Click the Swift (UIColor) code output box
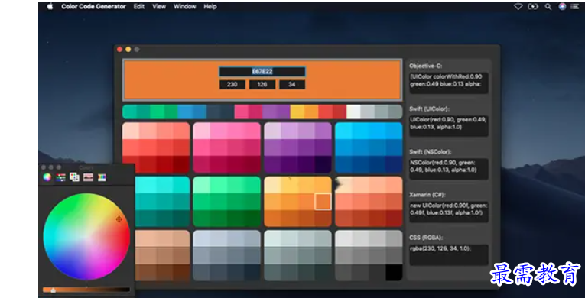Screen dimensions: 585x298 pyautogui.click(x=449, y=125)
